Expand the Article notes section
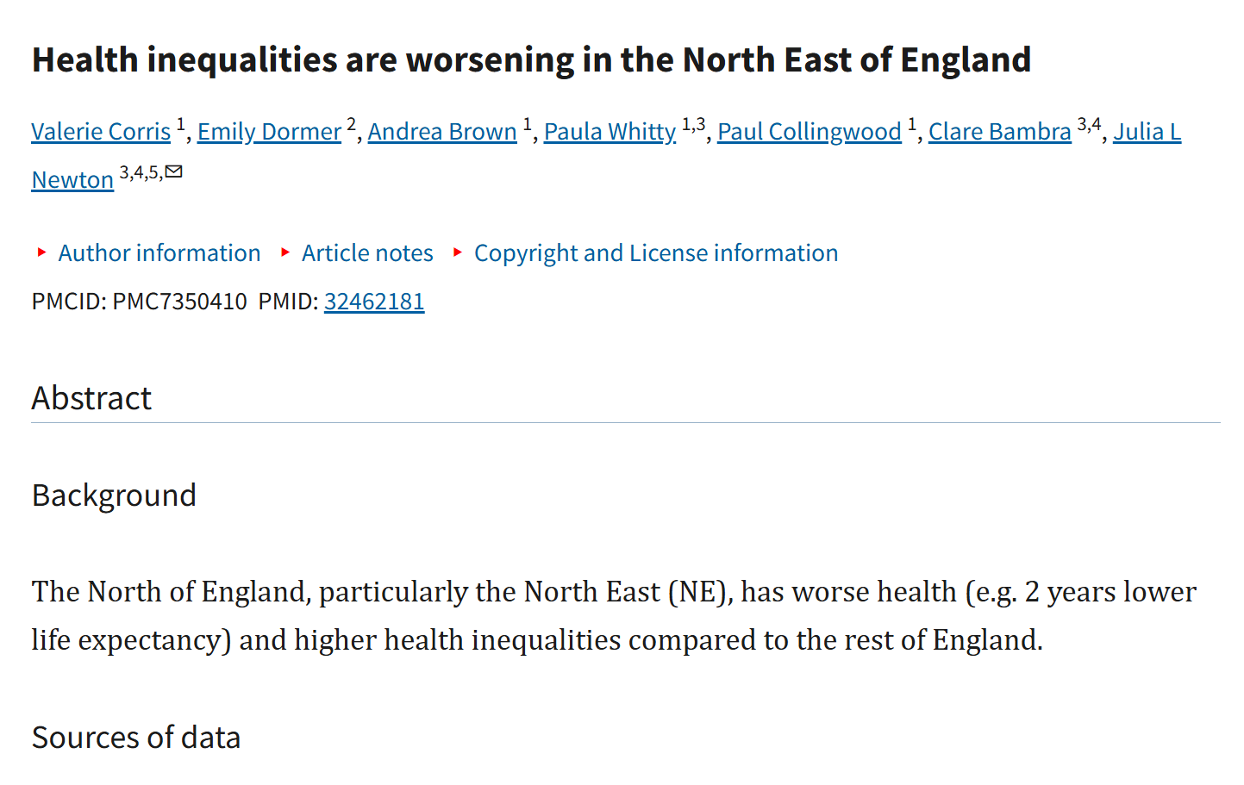This screenshot has height=785, width=1244. tap(358, 252)
